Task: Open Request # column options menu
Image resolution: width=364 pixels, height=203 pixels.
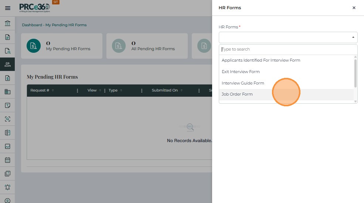Action: [x=77, y=90]
